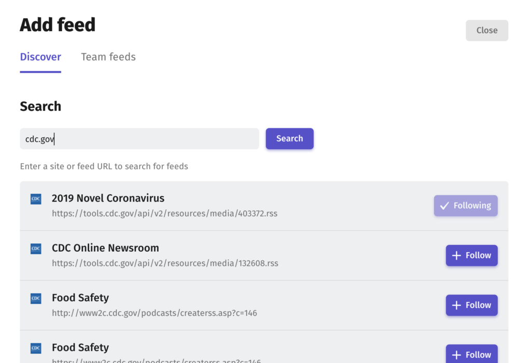Select the Food Safety title in the last row
531x363 pixels.
(x=80, y=347)
